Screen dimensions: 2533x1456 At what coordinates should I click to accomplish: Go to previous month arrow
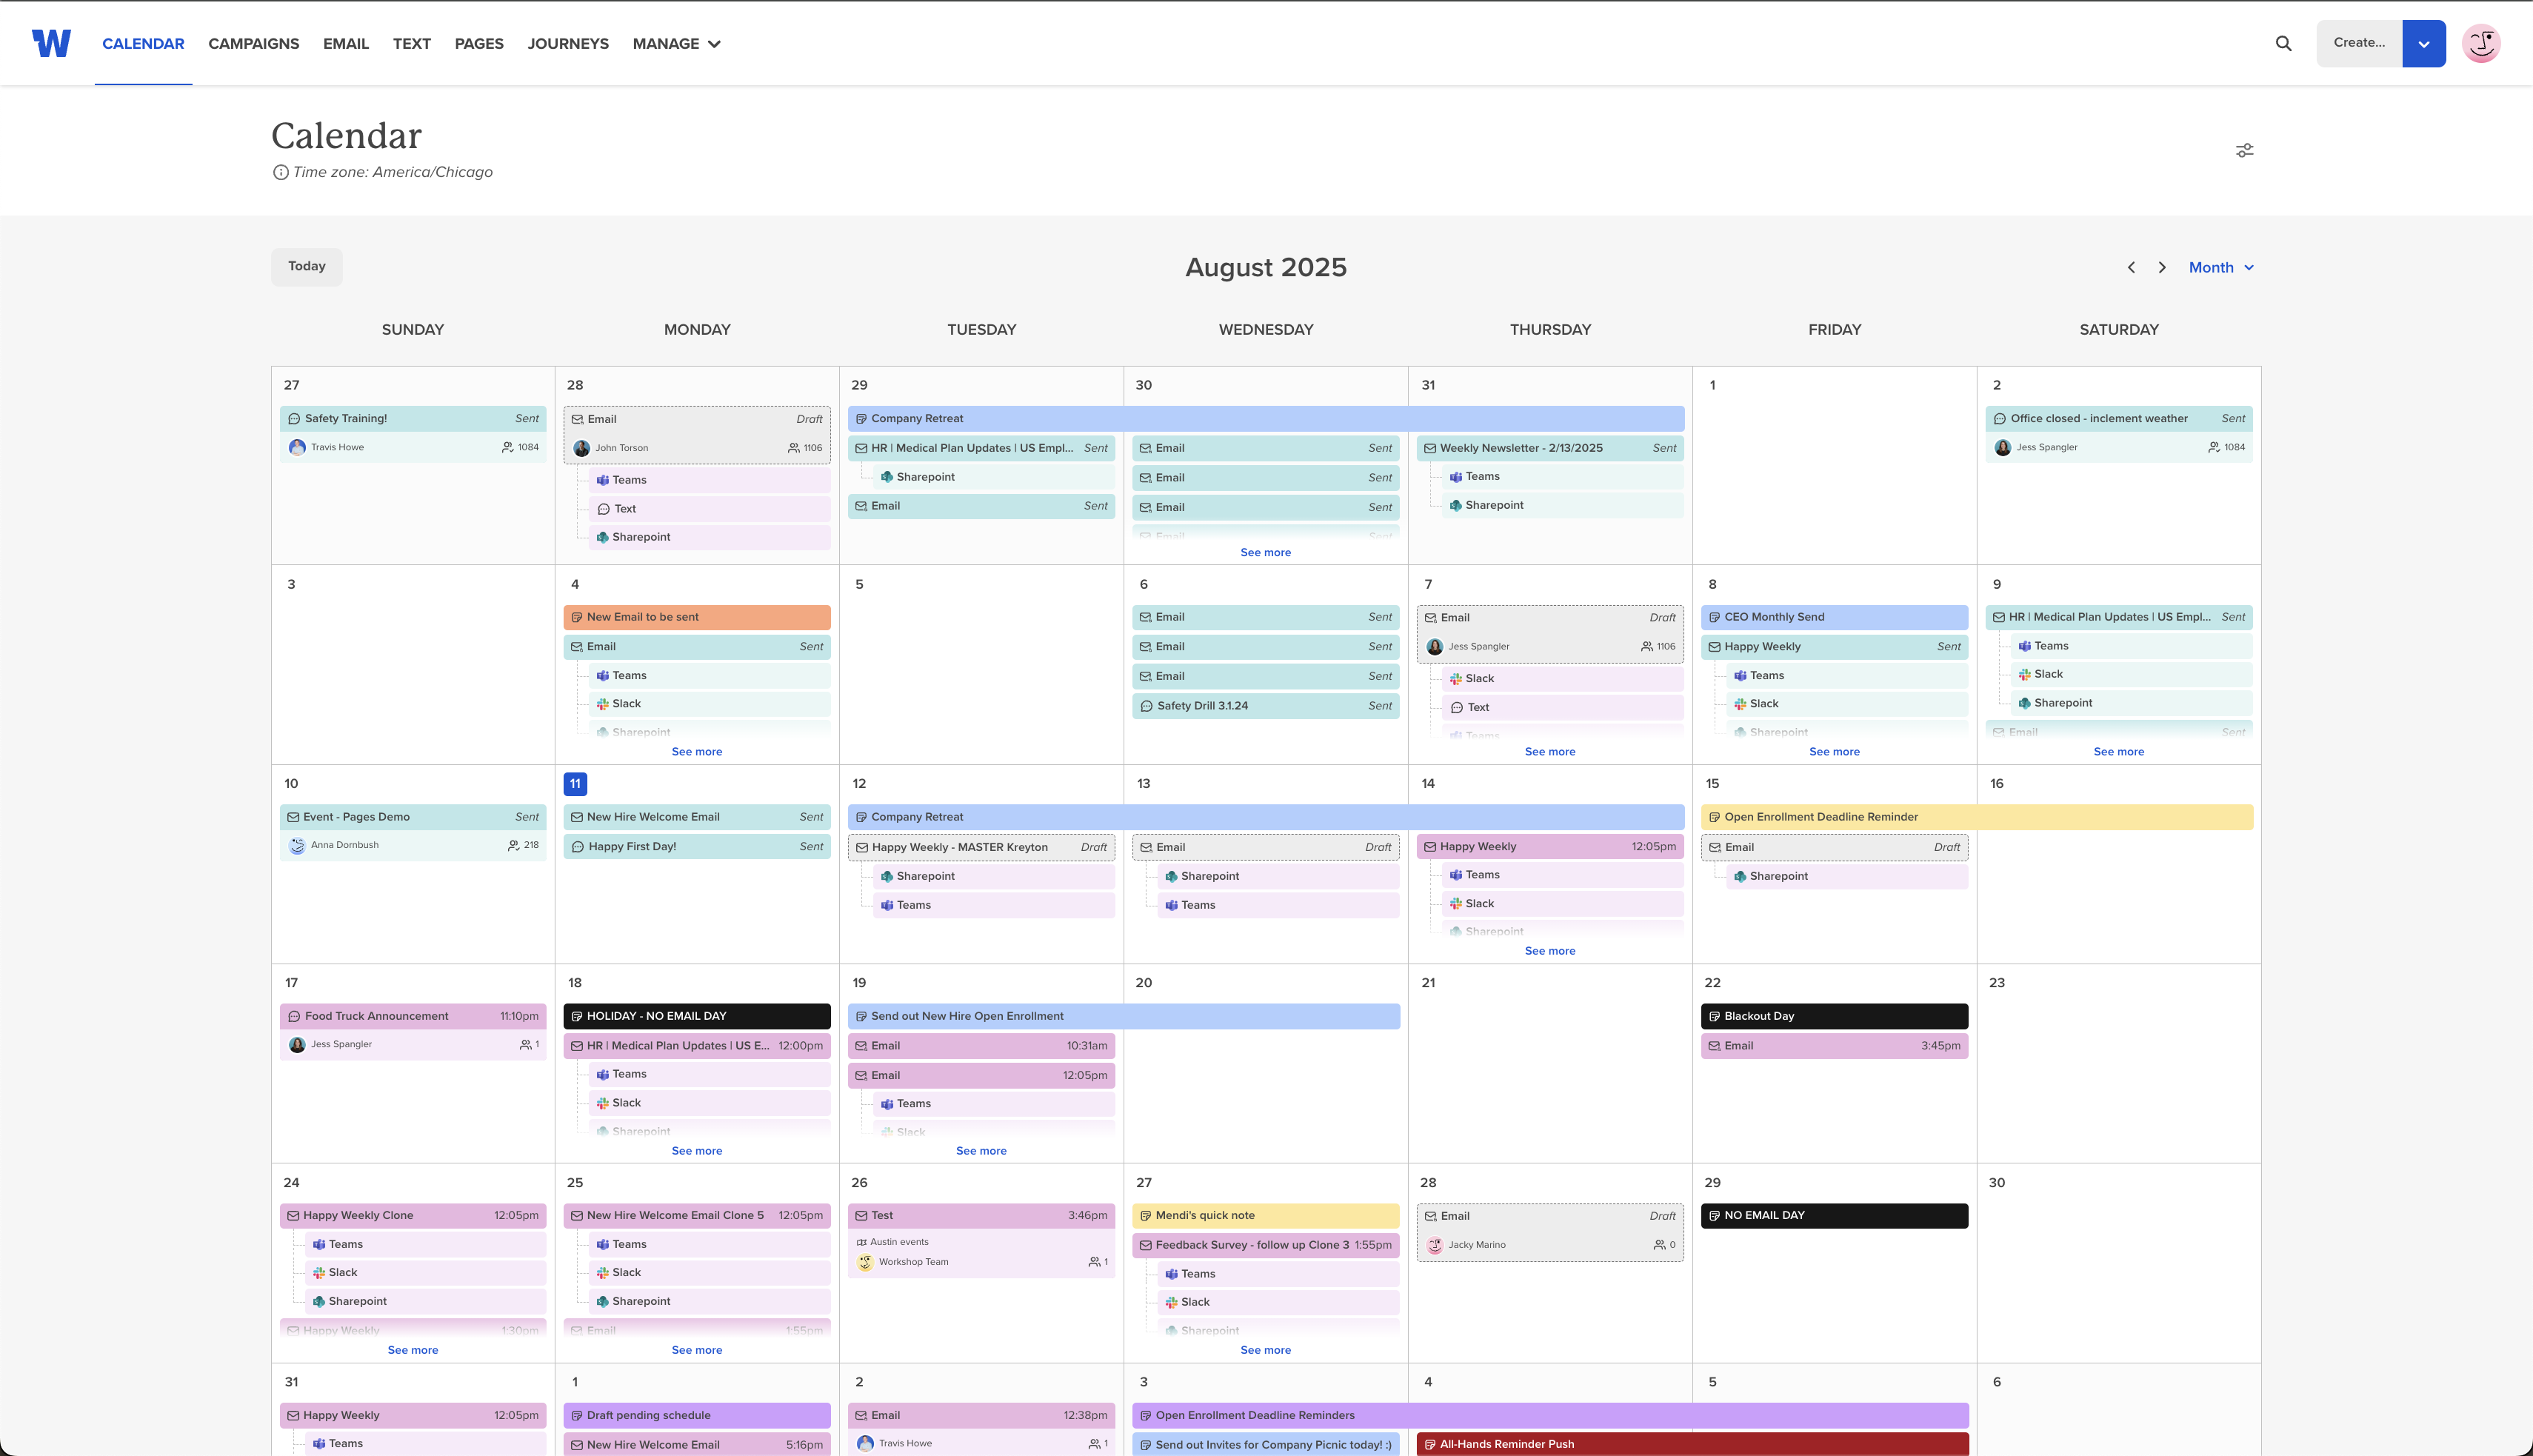[x=2131, y=267]
